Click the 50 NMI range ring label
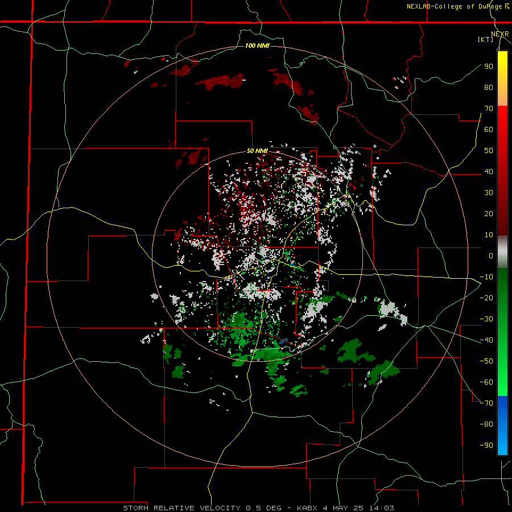The image size is (512, 512). 257,151
